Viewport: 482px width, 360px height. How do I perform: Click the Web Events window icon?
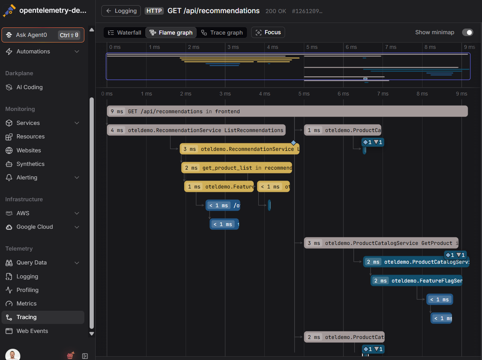9,331
